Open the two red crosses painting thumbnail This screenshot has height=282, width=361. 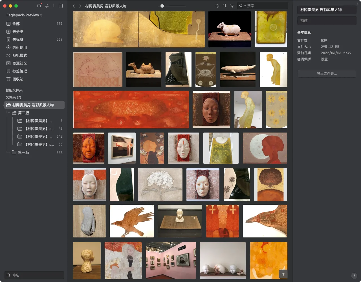(223, 221)
